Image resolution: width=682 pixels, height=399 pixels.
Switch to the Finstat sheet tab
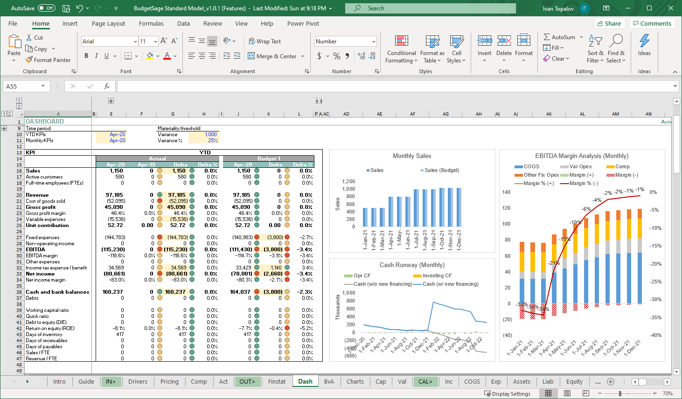tap(277, 381)
